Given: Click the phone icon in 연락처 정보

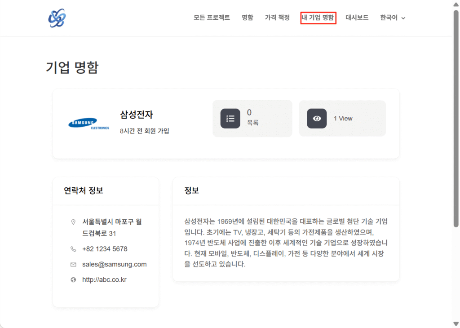Looking at the screenshot, I should [73, 249].
